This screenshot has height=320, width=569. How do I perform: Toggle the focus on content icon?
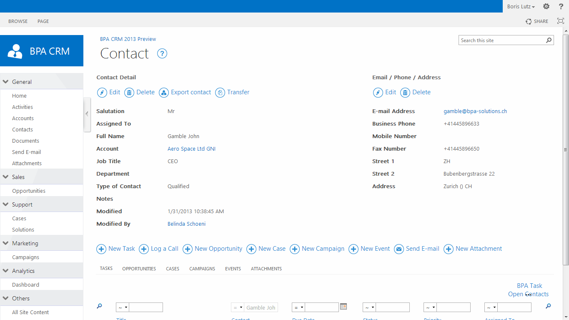[561, 21]
